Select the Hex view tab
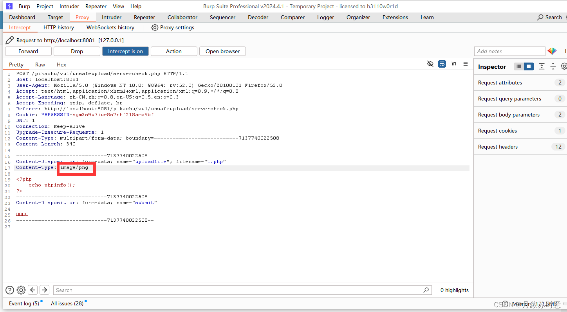The image size is (567, 312). pos(61,65)
